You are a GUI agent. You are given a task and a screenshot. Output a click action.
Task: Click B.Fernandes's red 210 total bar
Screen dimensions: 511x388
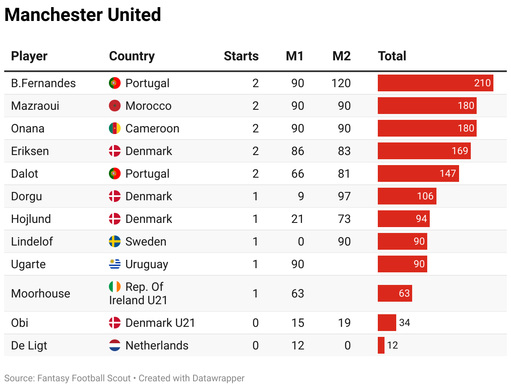[x=435, y=83]
